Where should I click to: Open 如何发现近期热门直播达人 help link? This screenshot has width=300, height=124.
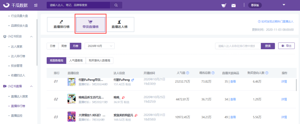276,22
